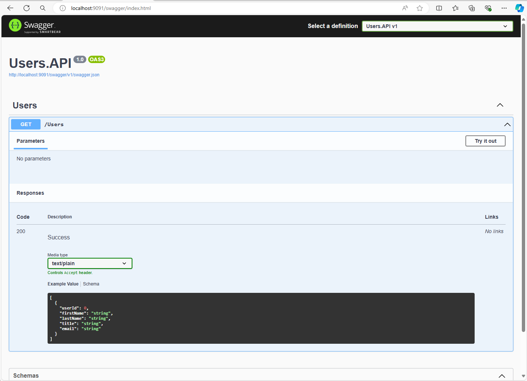Image resolution: width=527 pixels, height=381 pixels.
Task: Click the Responses section heading
Action: 30,193
